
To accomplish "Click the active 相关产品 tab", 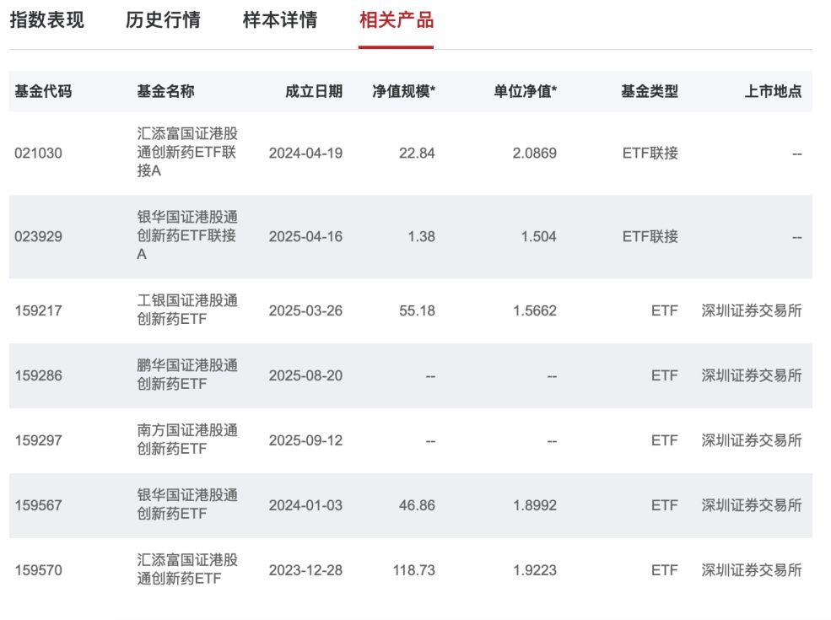I will point(397,20).
